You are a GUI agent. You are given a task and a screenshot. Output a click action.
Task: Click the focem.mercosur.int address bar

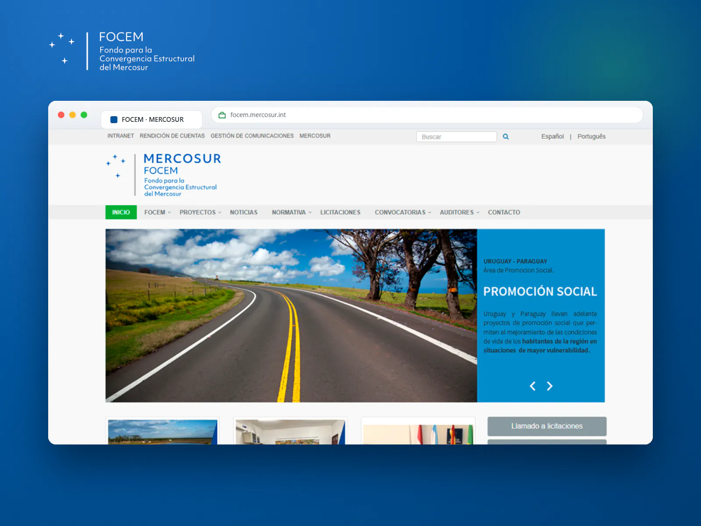coord(427,115)
